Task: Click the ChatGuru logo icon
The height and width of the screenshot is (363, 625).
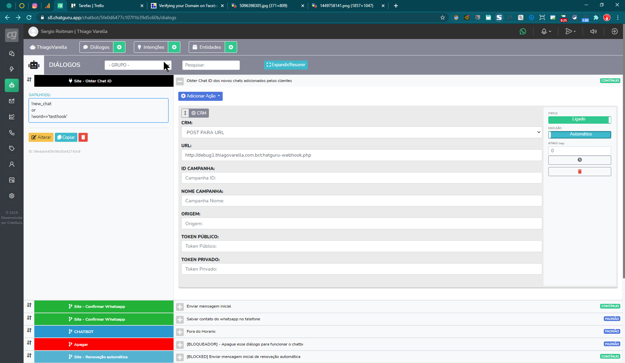Action: (x=12, y=35)
